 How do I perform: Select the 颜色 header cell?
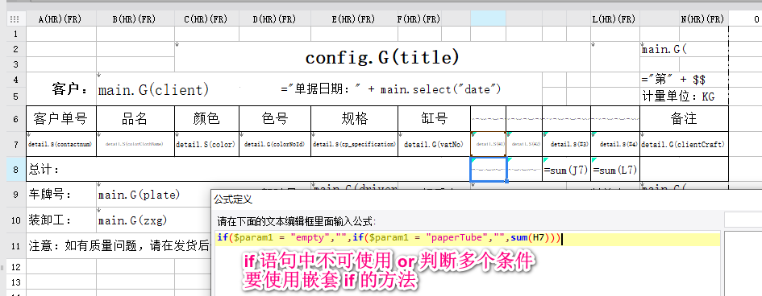pos(206,119)
